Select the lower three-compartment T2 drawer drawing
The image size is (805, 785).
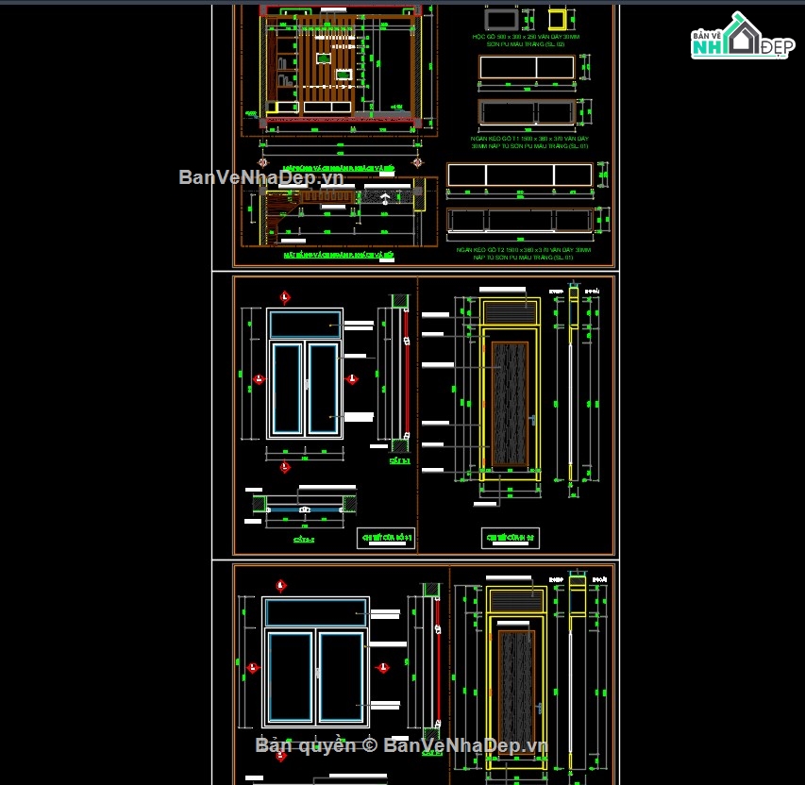click(520, 220)
